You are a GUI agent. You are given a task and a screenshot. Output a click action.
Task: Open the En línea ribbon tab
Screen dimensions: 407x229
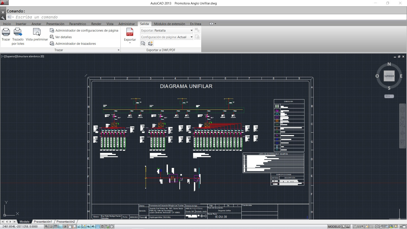click(x=195, y=24)
